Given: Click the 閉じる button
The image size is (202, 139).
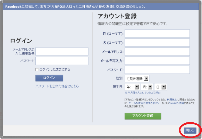Looking at the screenshot, I should coord(190,130).
